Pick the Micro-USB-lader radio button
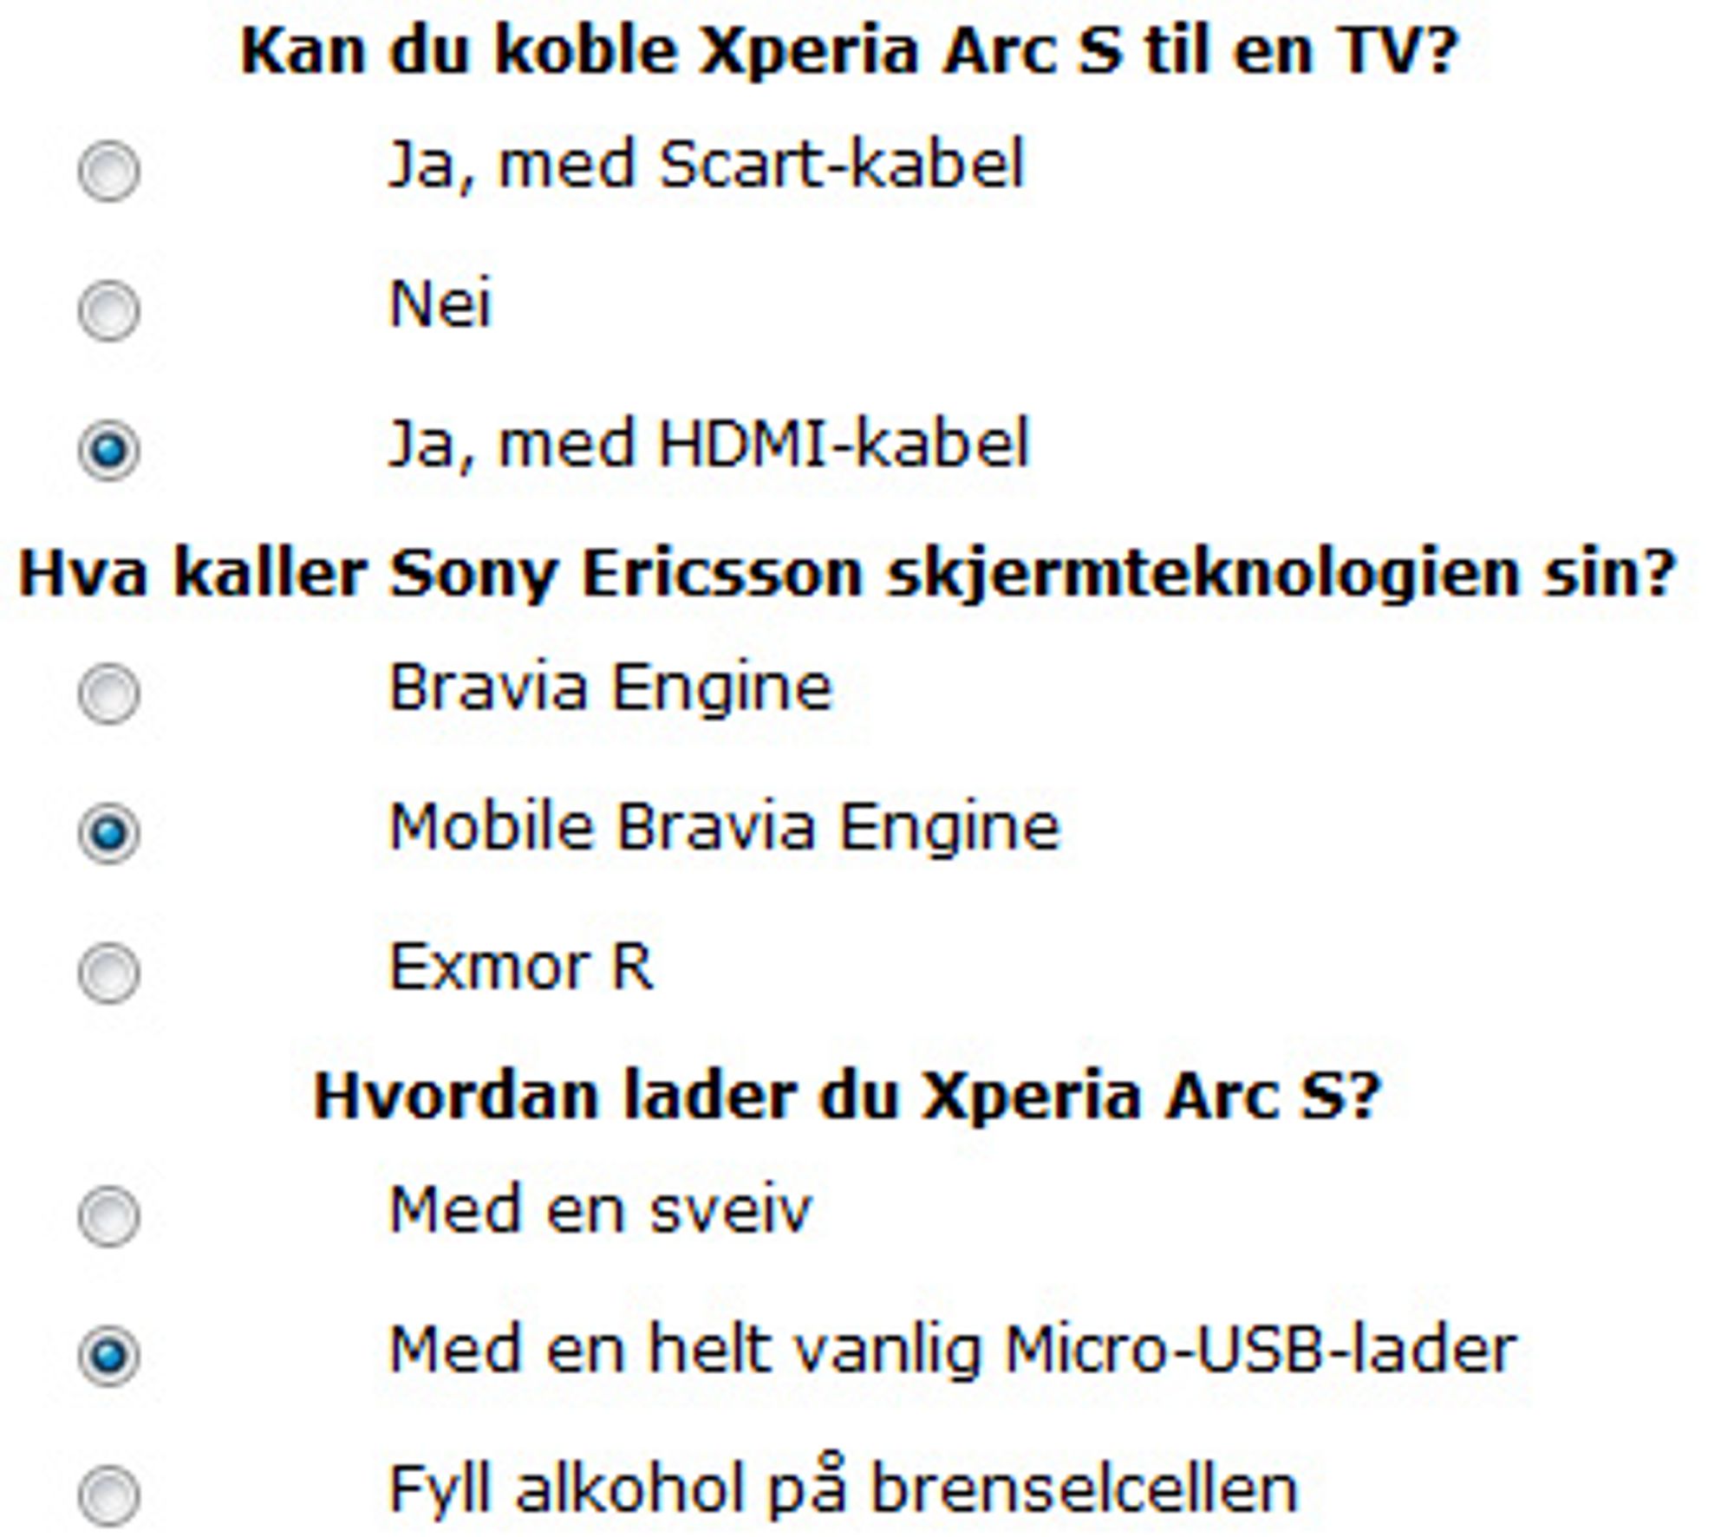This screenshot has height=1537, width=1734. pyautogui.click(x=108, y=1356)
